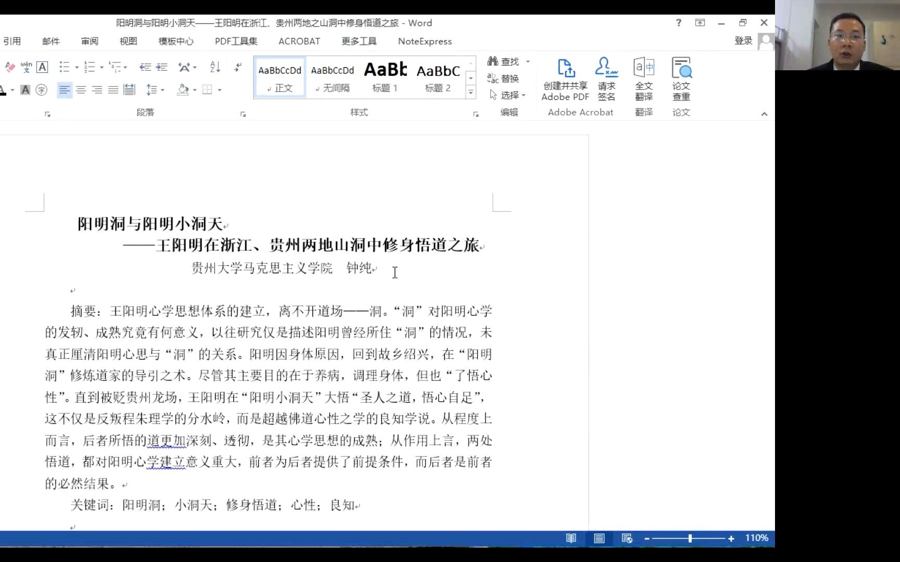The width and height of the screenshot is (900, 562).
Task: Show or hide paragraph marks
Action: [238, 67]
